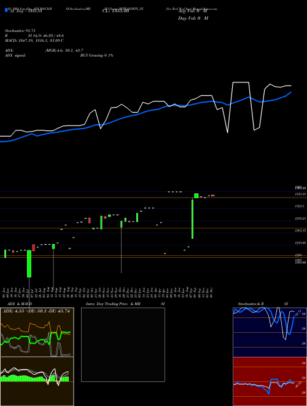Select the 'Avg Vol: 0 M' text
The height and width of the screenshot is (406, 307).
pyautogui.click(x=193, y=11)
